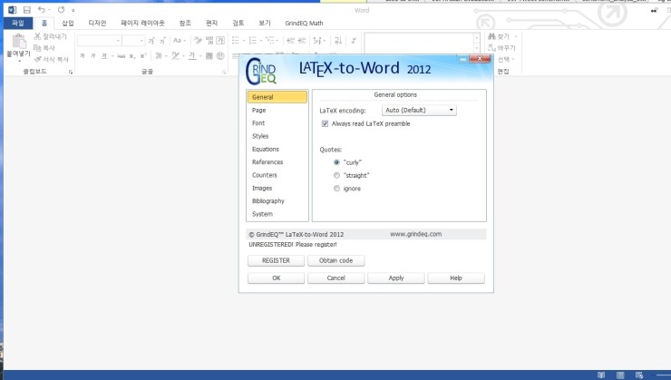
Task: Switch to the Equations settings category
Action: point(266,149)
